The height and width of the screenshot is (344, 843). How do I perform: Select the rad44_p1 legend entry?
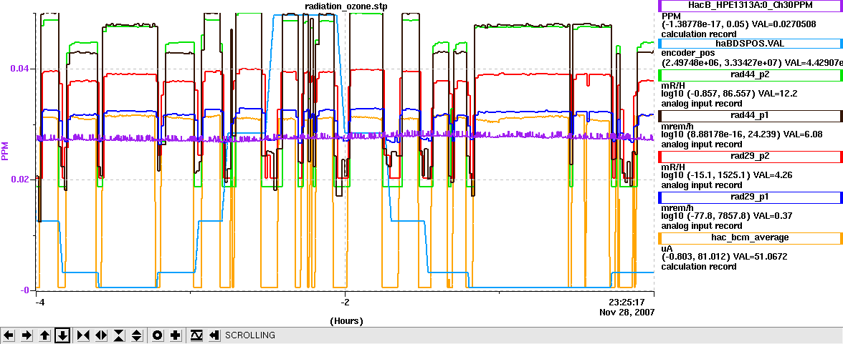click(x=751, y=116)
